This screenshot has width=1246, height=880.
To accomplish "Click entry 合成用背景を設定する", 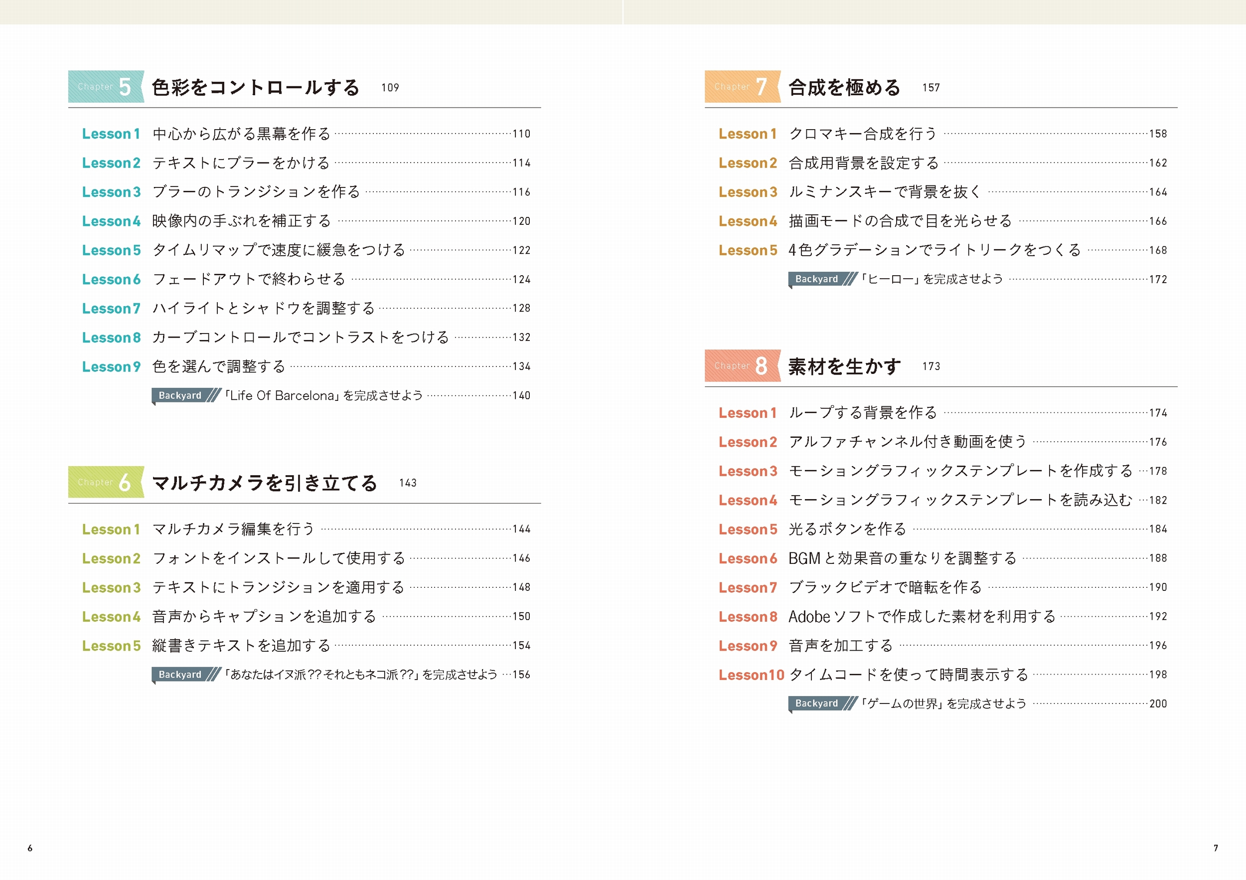I will 863,163.
